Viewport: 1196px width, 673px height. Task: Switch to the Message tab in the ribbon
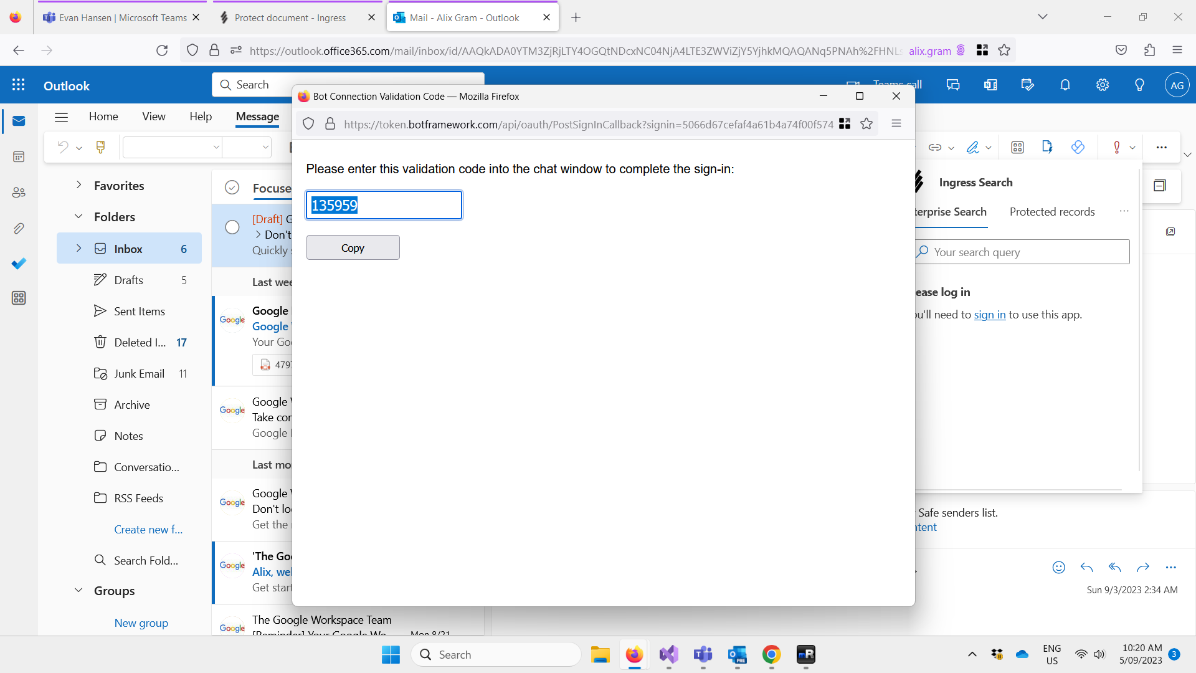pyautogui.click(x=257, y=117)
